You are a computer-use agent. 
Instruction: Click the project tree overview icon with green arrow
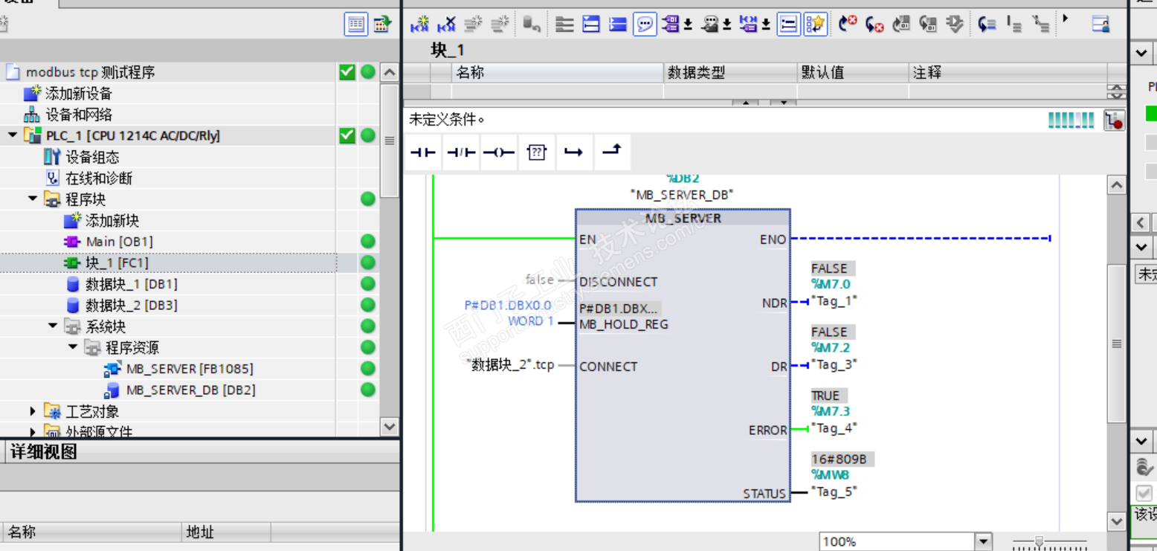[383, 25]
